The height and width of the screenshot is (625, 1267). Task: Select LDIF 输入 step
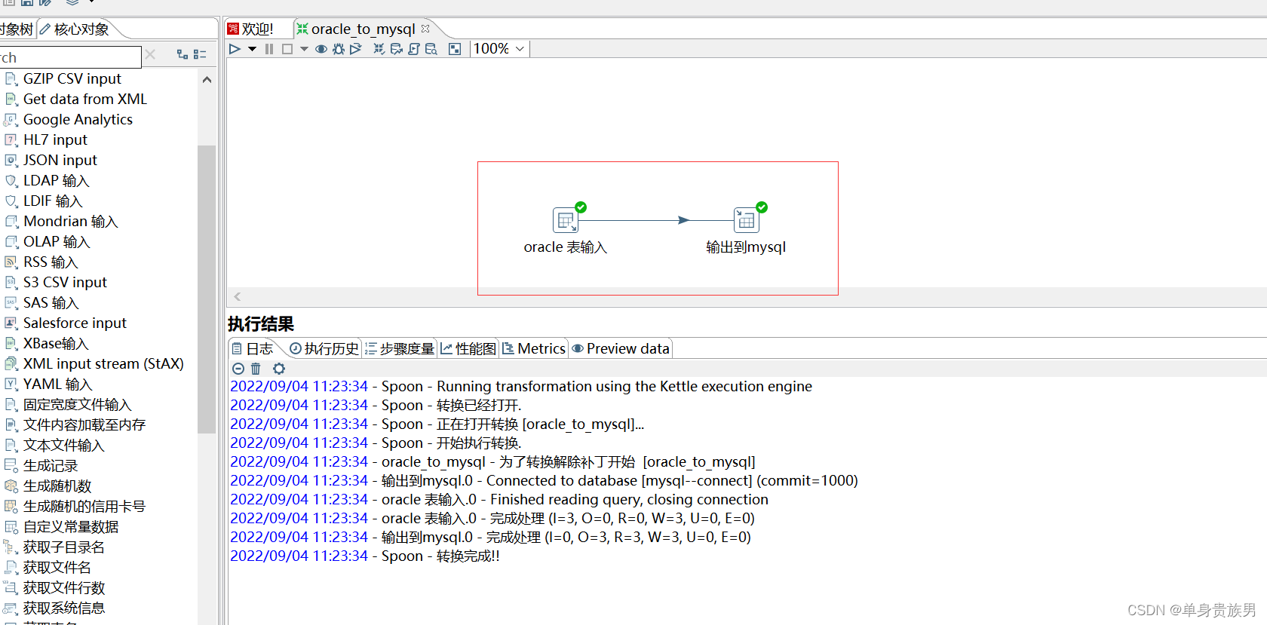pyautogui.click(x=52, y=201)
